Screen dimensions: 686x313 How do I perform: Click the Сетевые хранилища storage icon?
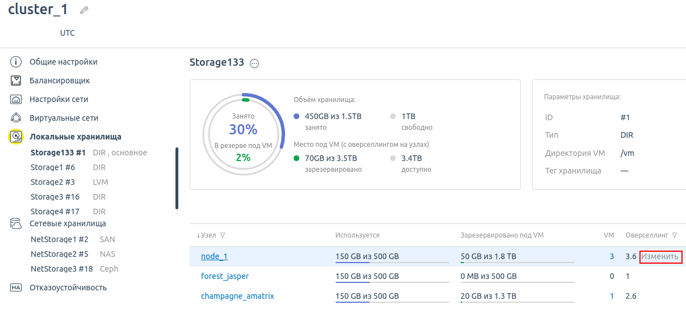16,223
